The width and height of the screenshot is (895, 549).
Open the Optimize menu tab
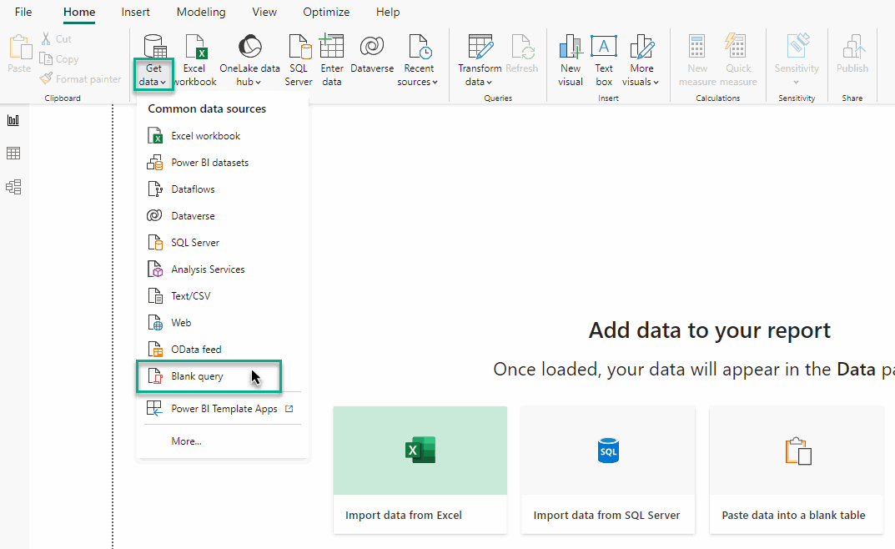coord(326,12)
